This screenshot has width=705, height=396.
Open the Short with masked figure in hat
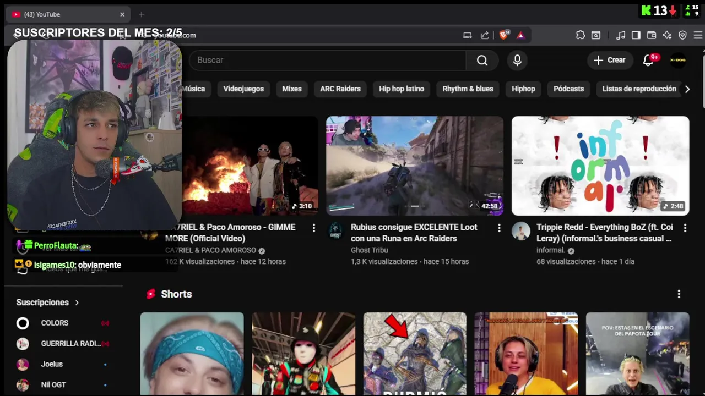click(303, 354)
